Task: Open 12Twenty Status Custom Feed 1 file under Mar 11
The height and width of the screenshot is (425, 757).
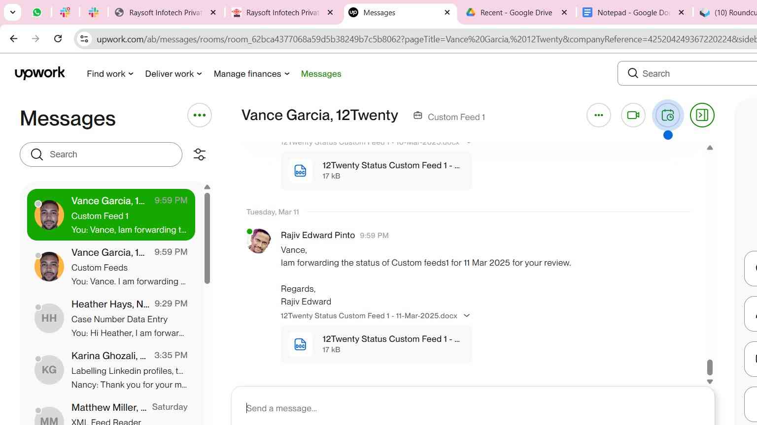Action: pyautogui.click(x=377, y=344)
